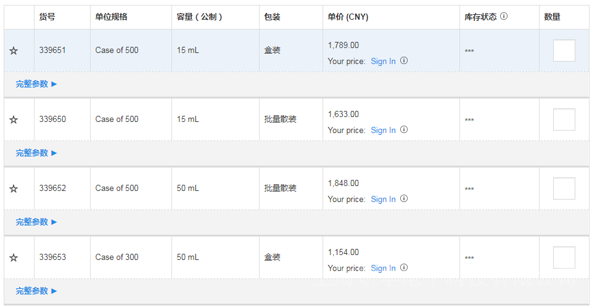This screenshot has height=308, width=592.
Task: Expand 完整参数 under item 339653
Action: pyautogui.click(x=36, y=291)
